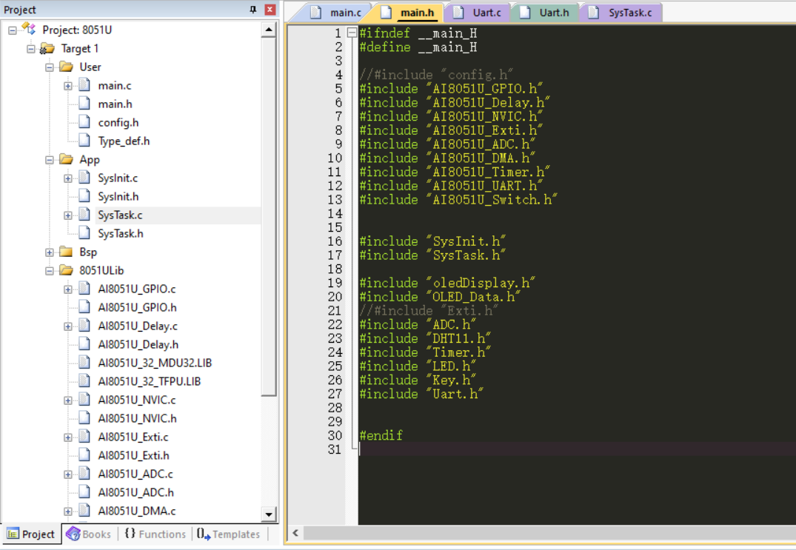796x550 pixels.
Task: Click the file icon beside config.h
Action: pyautogui.click(x=84, y=123)
